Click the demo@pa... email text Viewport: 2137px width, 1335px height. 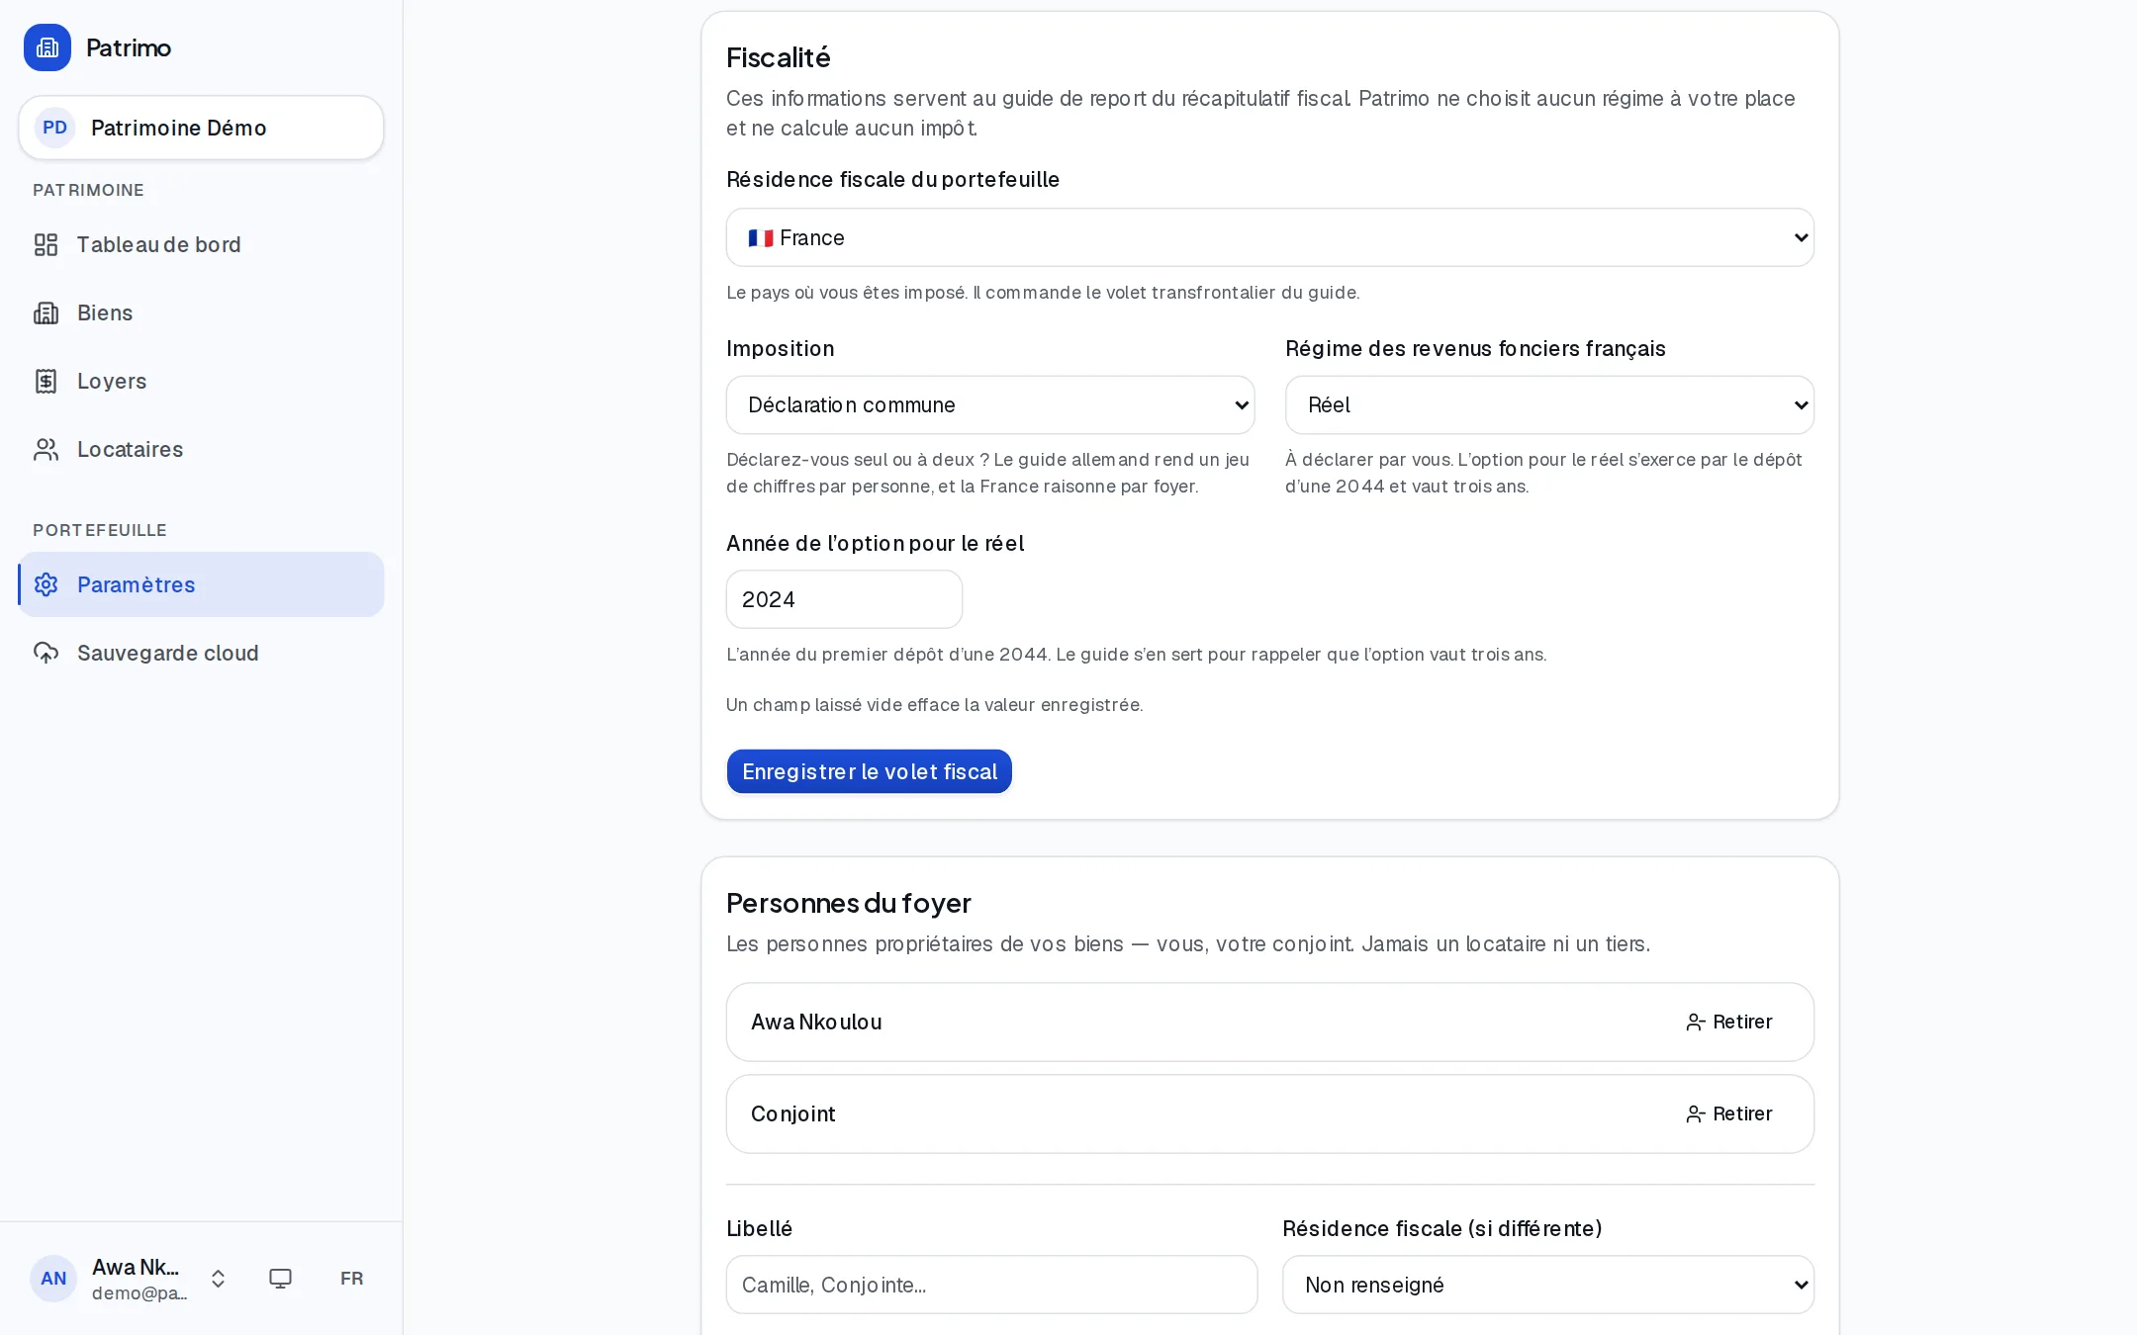click(x=139, y=1293)
